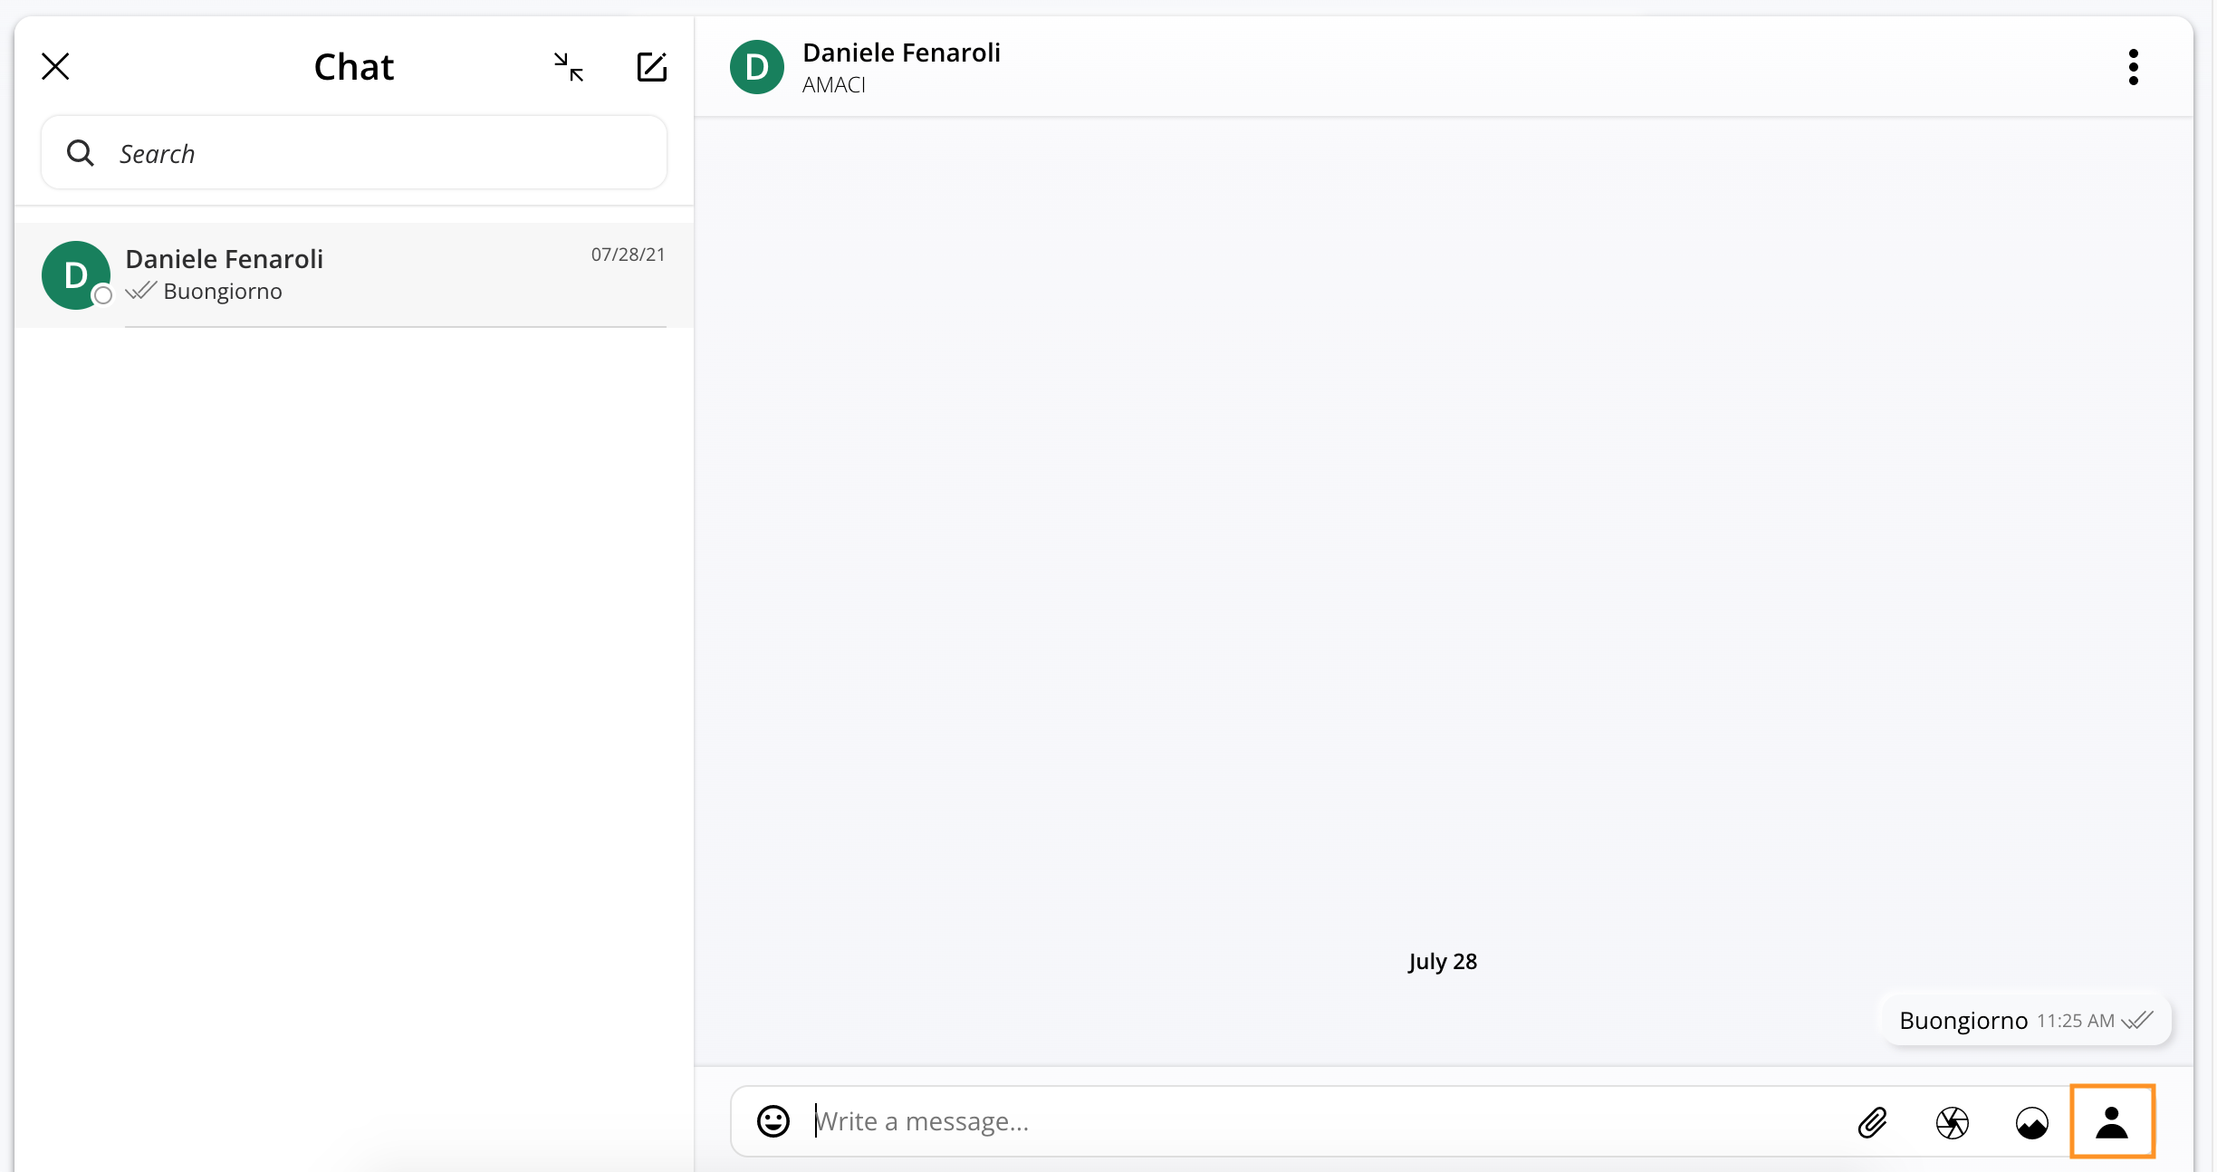
Task: Open the emoji picker
Action: (x=773, y=1121)
